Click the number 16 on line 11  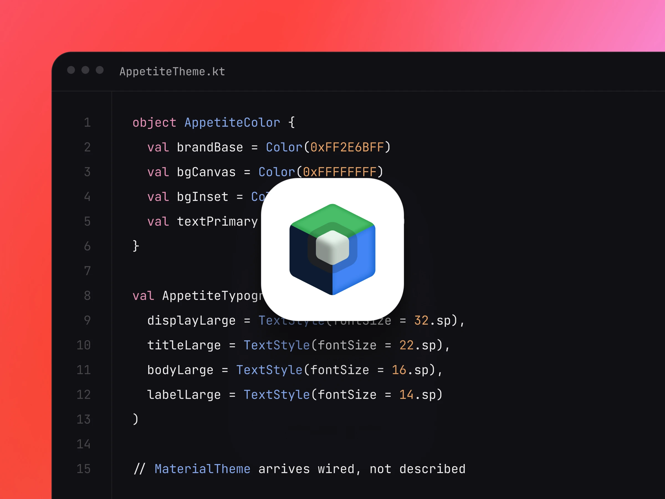point(399,370)
